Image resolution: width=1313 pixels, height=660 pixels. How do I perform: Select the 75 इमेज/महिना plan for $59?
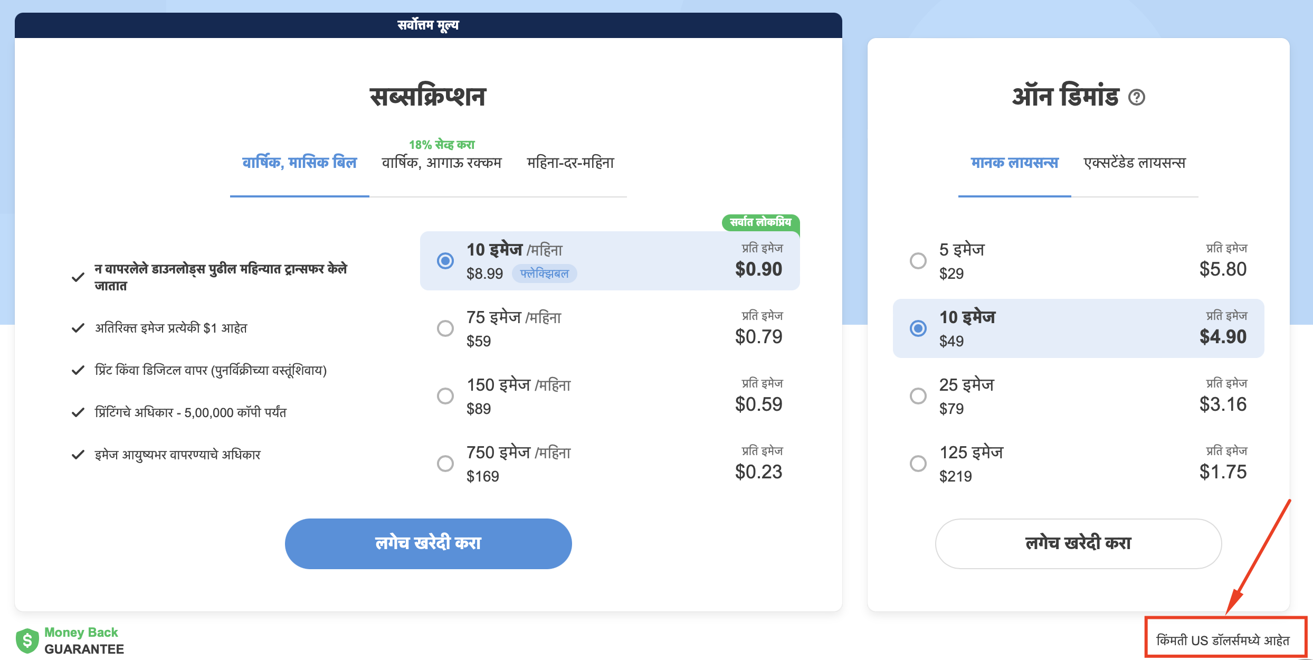click(x=446, y=328)
